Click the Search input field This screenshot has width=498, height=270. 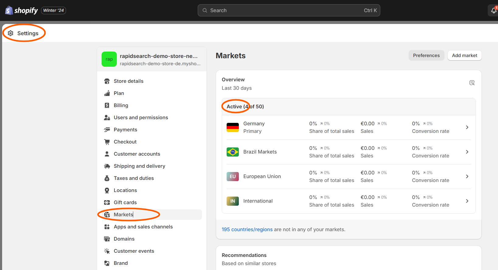[x=289, y=10]
